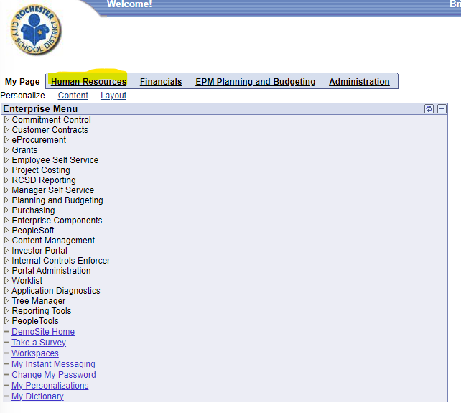Click Internal Controls Enforcer menu item
This screenshot has height=413, width=461.
click(x=60, y=261)
